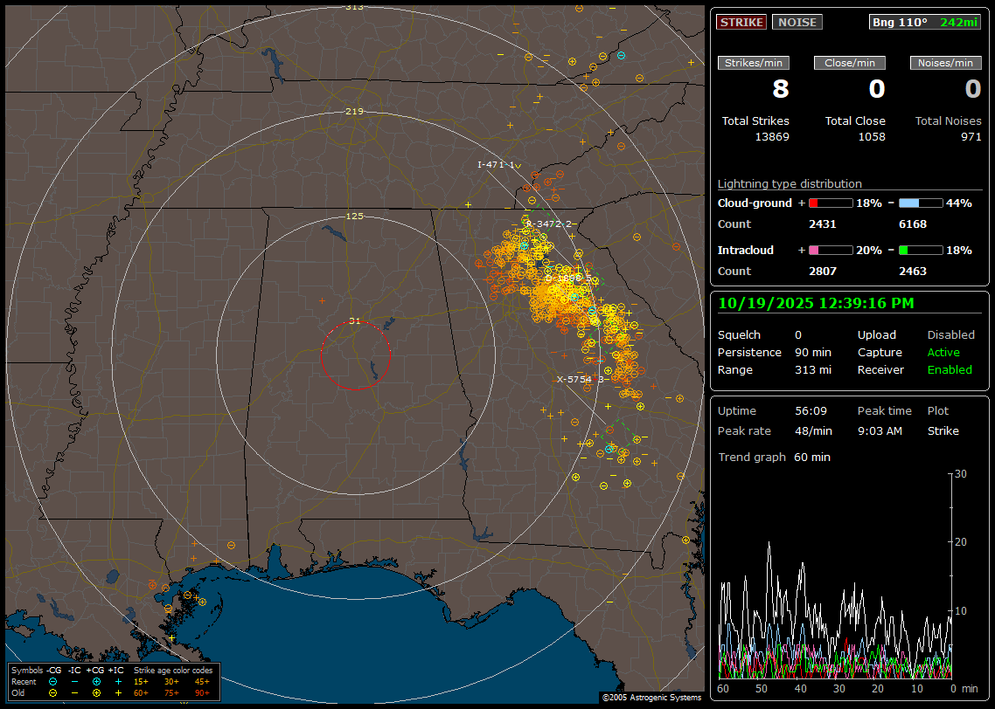The image size is (995, 709).
Task: Click the Recent +CG symbol in legend
Action: (x=96, y=681)
